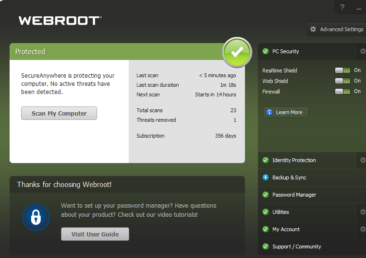366x258 pixels.
Task: Click the '356 days' subscription value
Action: [x=225, y=136]
